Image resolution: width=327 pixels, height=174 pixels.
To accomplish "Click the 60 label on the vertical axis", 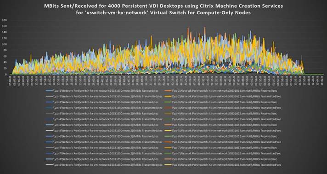I will [x=5, y=56].
